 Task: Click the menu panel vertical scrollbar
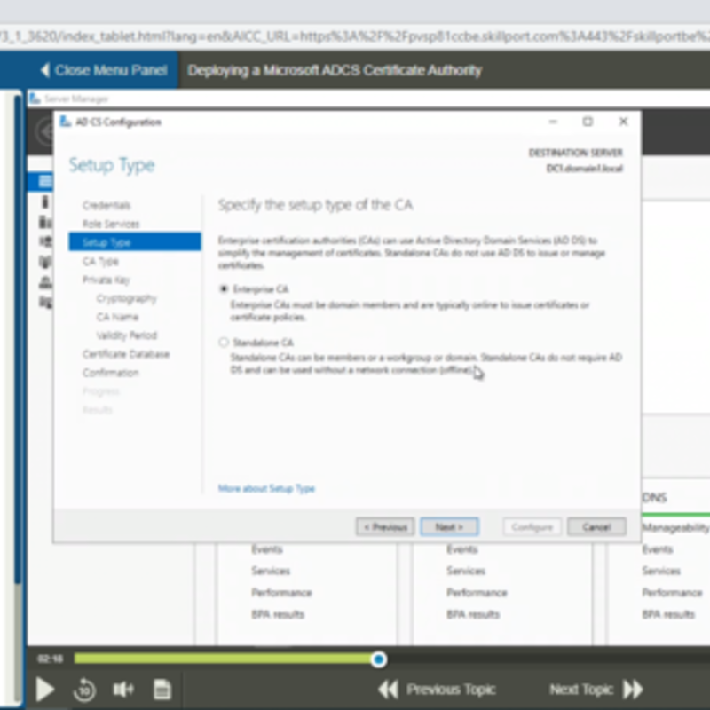[x=17, y=340]
